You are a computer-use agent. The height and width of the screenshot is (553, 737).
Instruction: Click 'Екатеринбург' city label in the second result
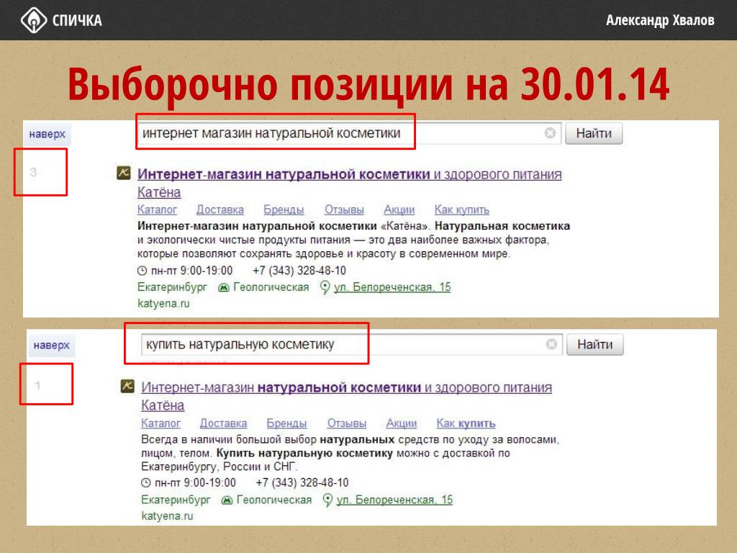(x=176, y=500)
